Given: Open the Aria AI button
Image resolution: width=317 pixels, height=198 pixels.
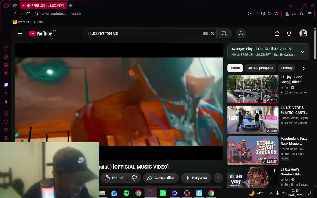Looking at the screenshot, I should 302,14.
